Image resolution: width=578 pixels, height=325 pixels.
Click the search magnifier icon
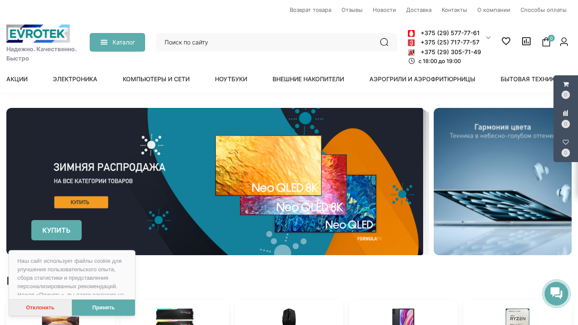click(384, 42)
